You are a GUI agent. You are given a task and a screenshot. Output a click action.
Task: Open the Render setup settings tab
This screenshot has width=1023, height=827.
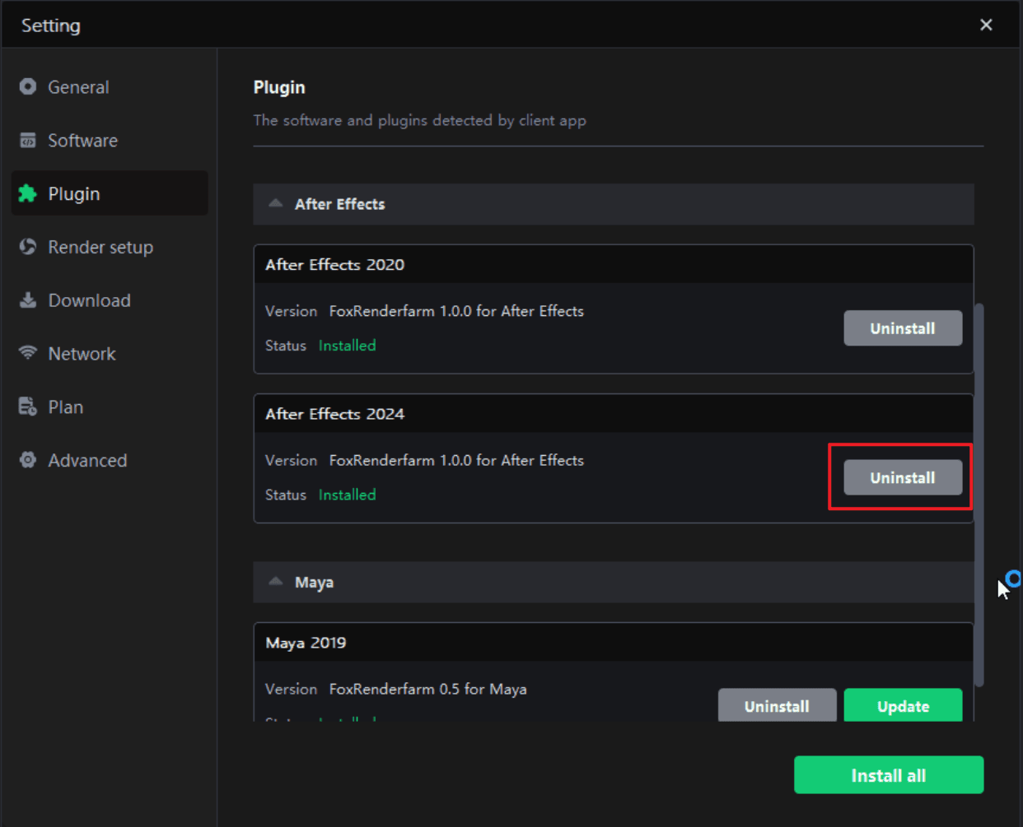pyautogui.click(x=100, y=247)
